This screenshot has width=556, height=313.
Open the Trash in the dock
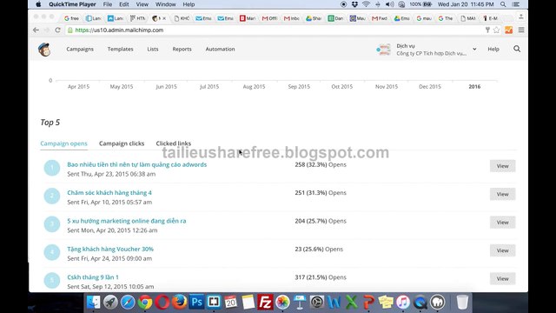[462, 302]
